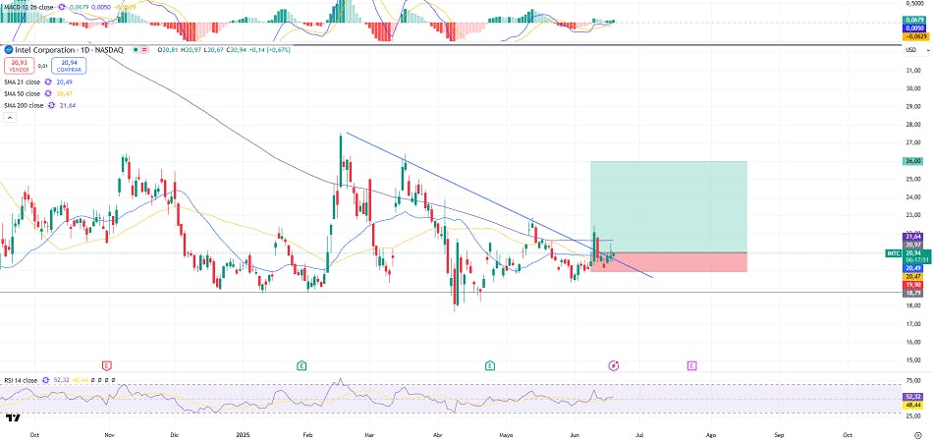The height and width of the screenshot is (442, 934).
Task: Click the 2025 label on time axis
Action: click(242, 434)
